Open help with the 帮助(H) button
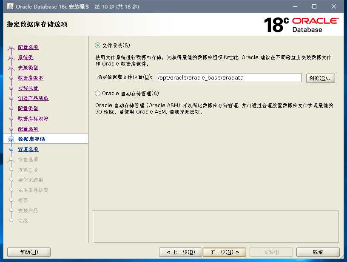The height and width of the screenshot is (262, 347). [29, 252]
